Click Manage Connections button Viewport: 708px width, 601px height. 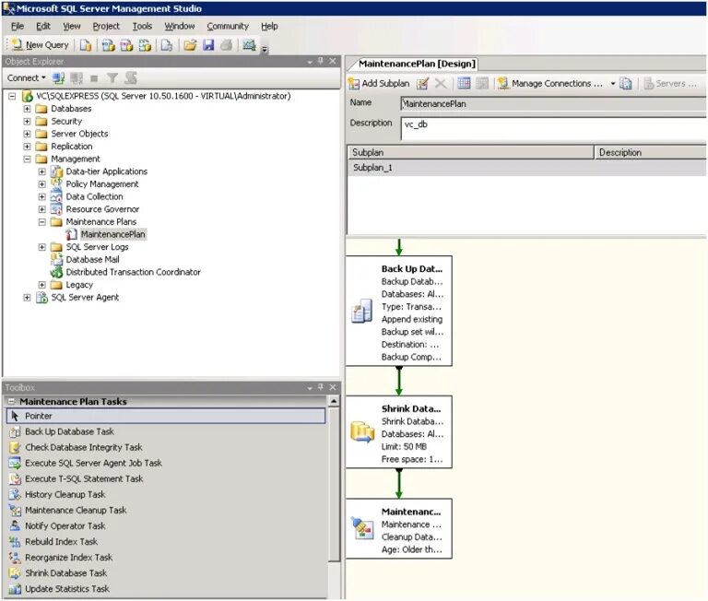coord(550,84)
